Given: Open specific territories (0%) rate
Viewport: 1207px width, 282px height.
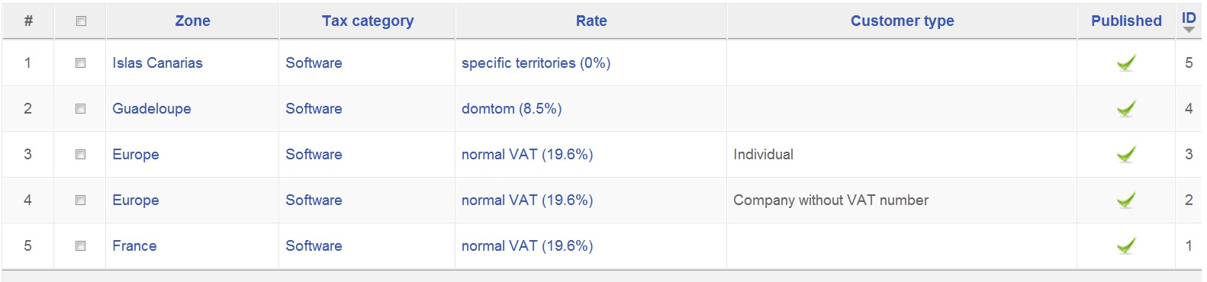Looking at the screenshot, I should click(x=536, y=63).
